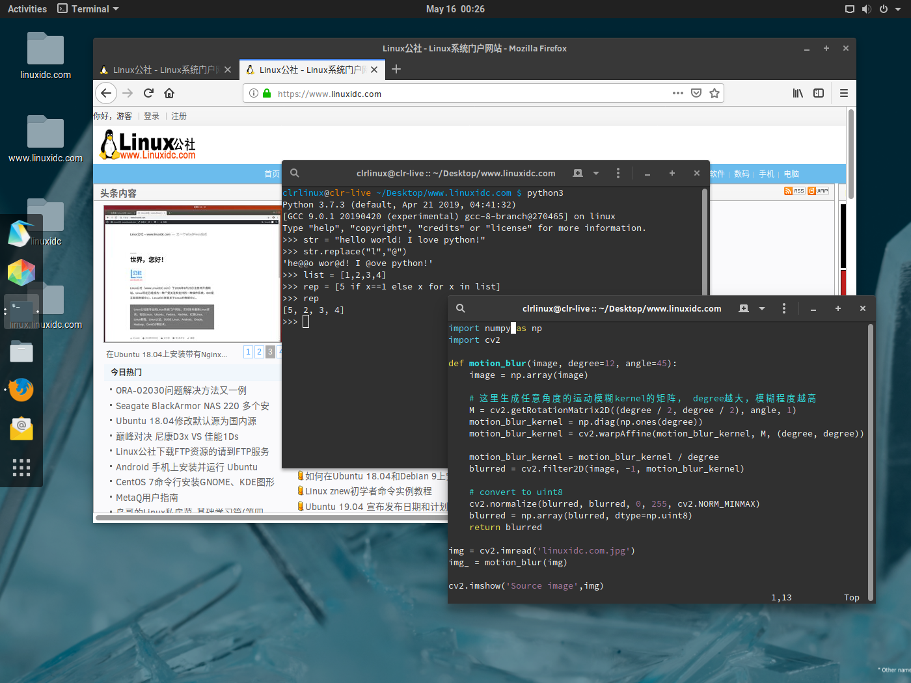Reload the page in Firefox

pyautogui.click(x=148, y=93)
